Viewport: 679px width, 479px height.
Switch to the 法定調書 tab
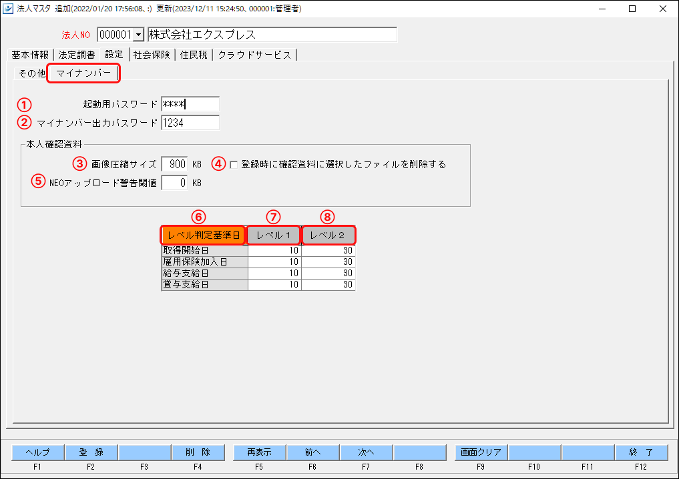click(77, 55)
